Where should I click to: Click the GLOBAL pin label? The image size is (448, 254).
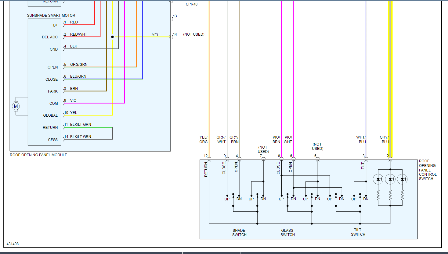[x=50, y=115]
